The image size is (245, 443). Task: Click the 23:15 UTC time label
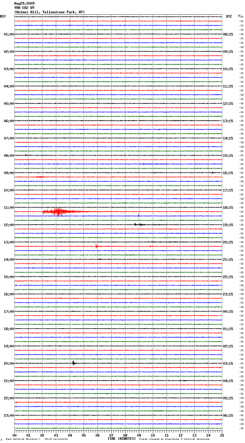[x=228, y=294]
